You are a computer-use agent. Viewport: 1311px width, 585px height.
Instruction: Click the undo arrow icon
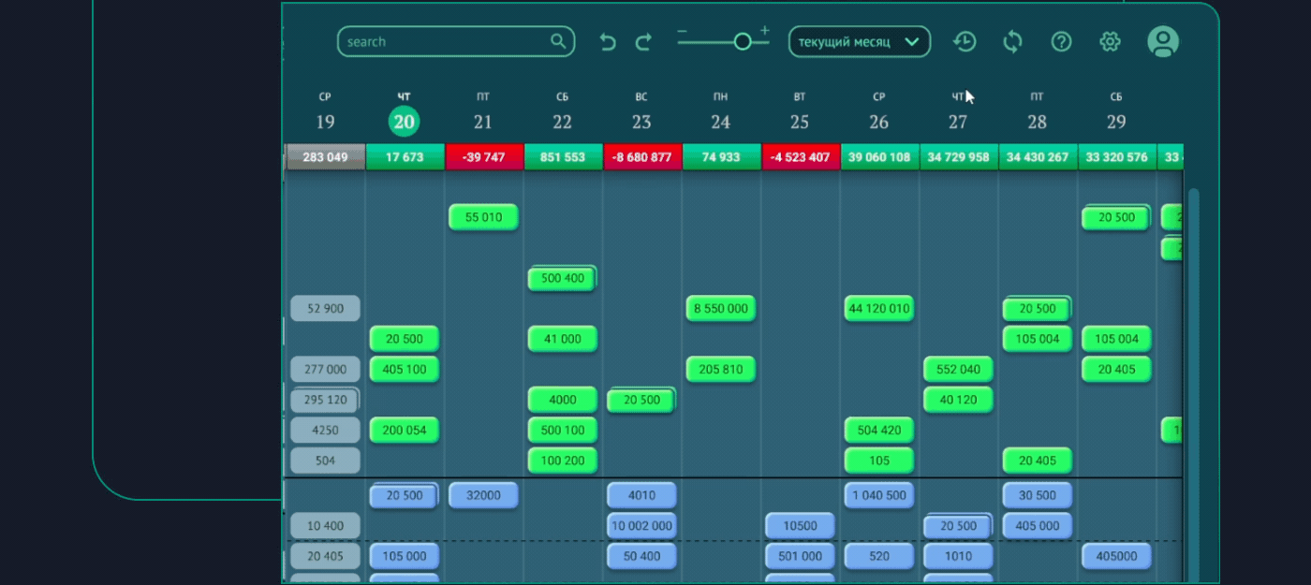[x=608, y=42]
